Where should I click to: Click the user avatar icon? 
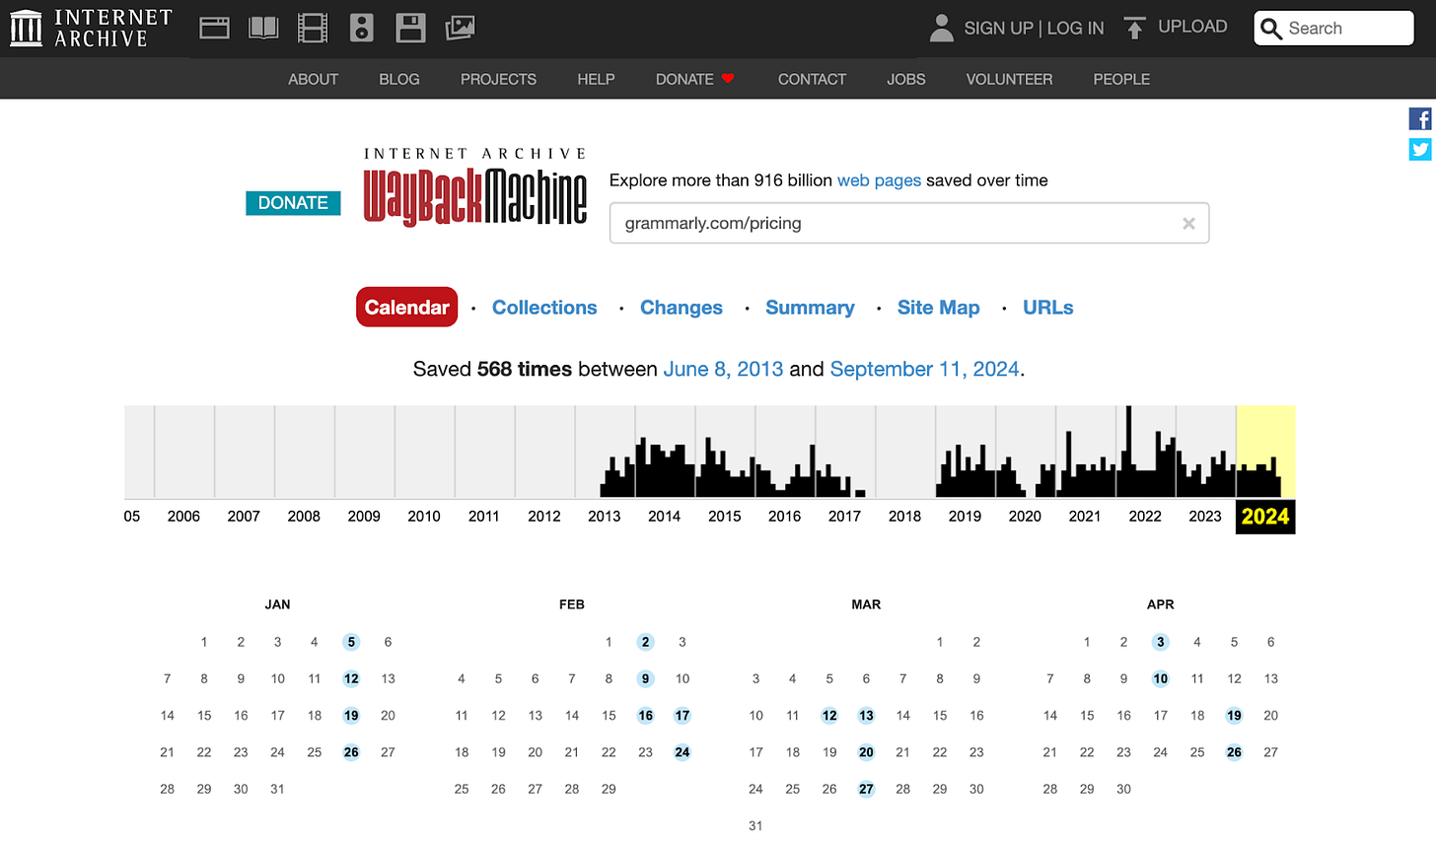[x=942, y=29]
